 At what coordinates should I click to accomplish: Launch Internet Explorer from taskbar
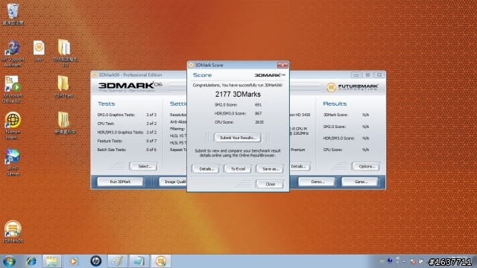(x=31, y=261)
